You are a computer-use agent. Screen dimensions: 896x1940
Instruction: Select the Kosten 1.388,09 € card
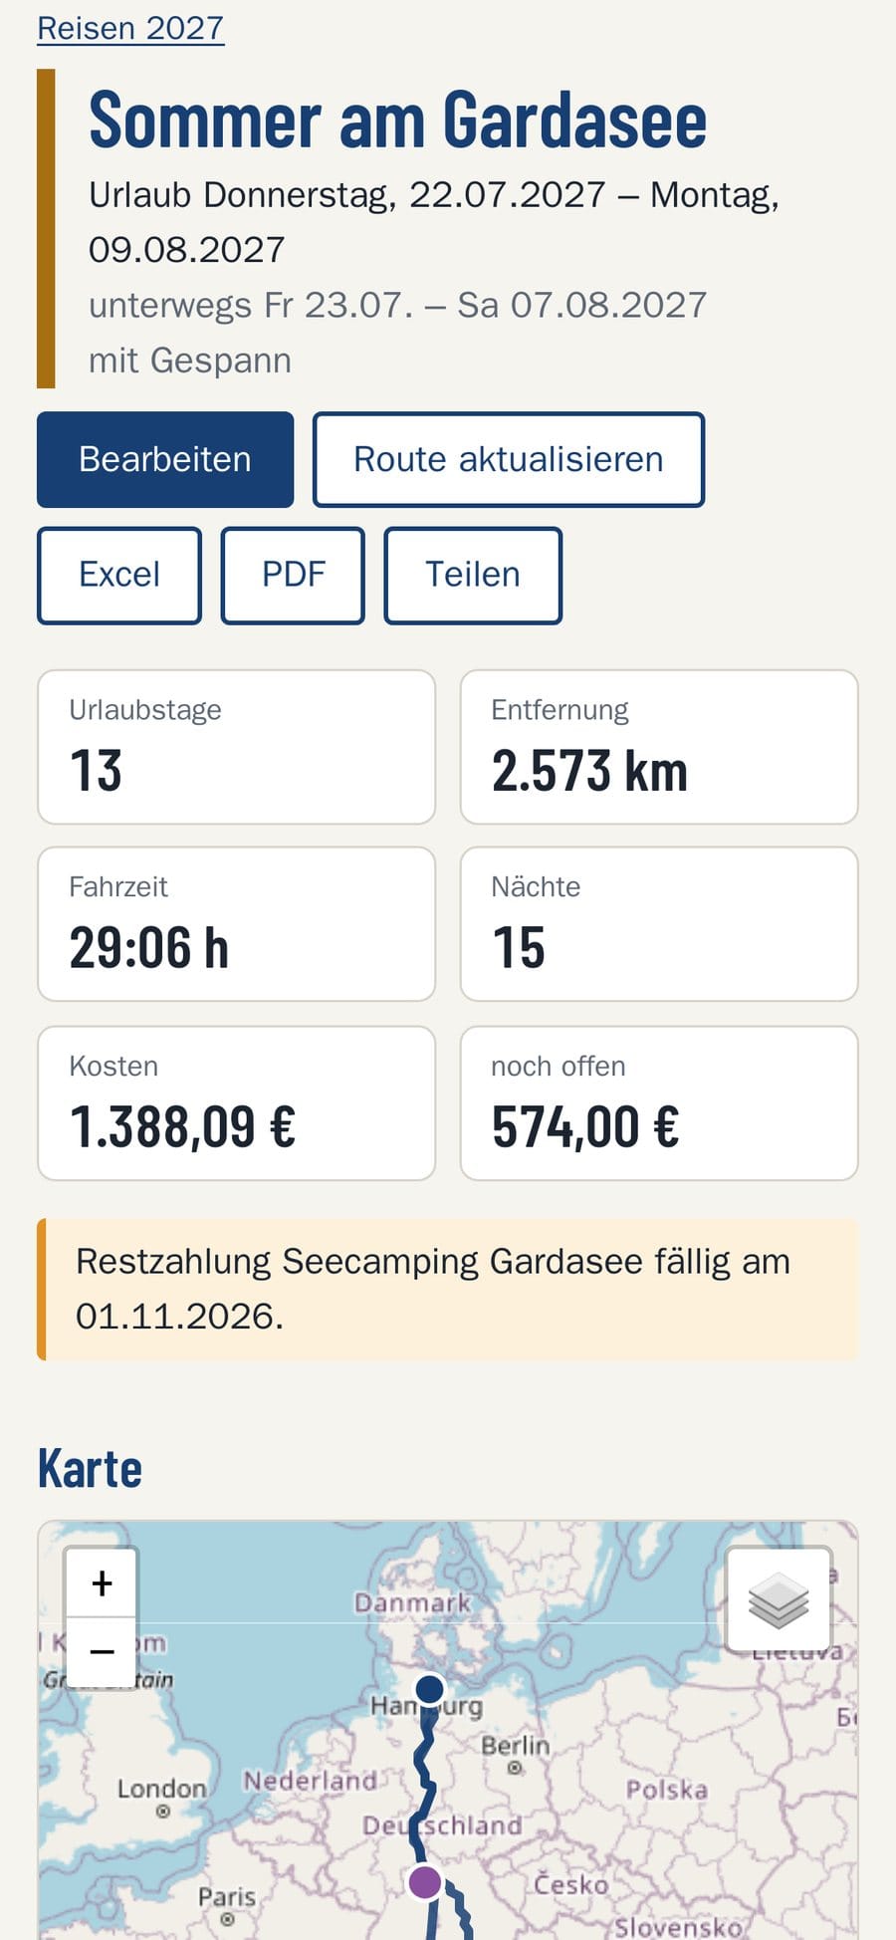click(237, 1103)
